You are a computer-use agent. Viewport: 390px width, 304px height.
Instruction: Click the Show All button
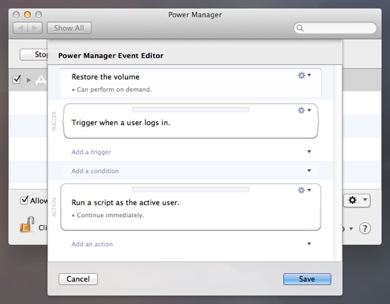[x=69, y=28]
